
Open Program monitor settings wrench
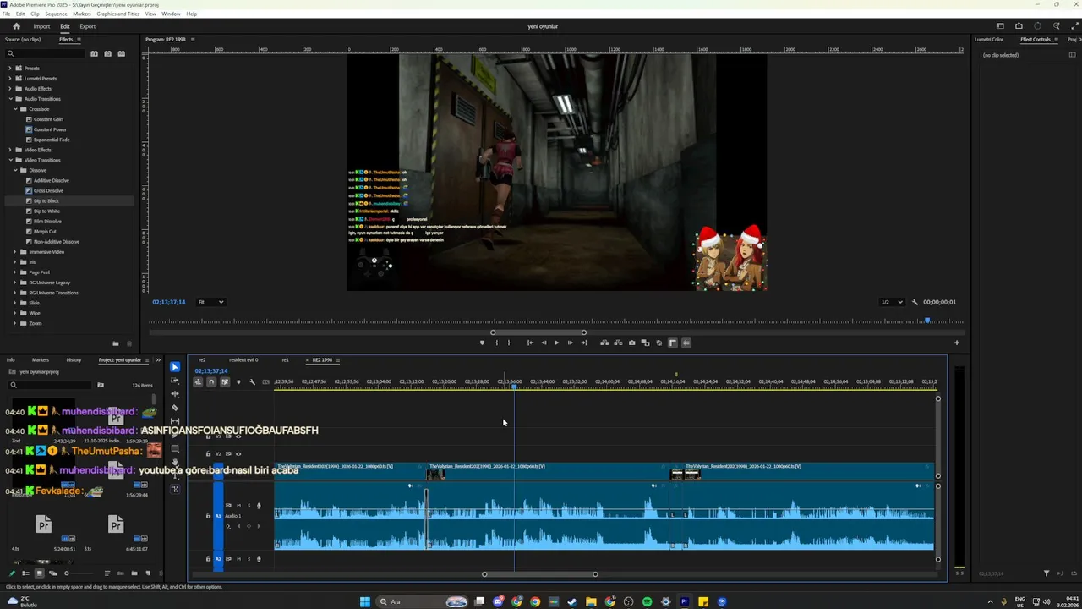[915, 302]
